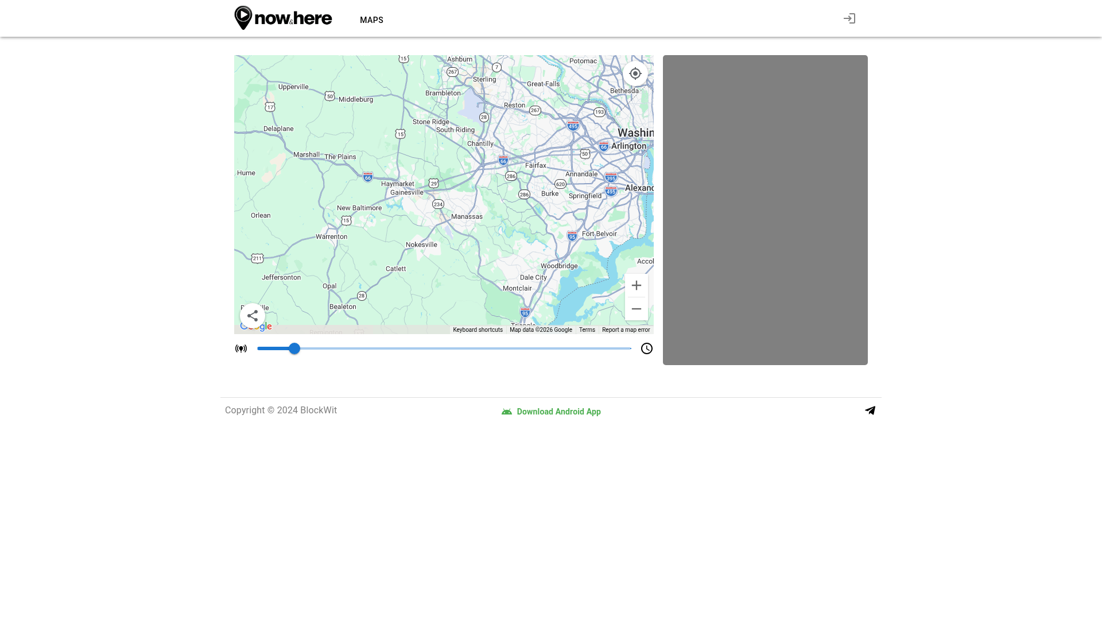The width and height of the screenshot is (1102, 620).
Task: Click the Fairfax label on the map
Action: pyautogui.click(x=536, y=165)
